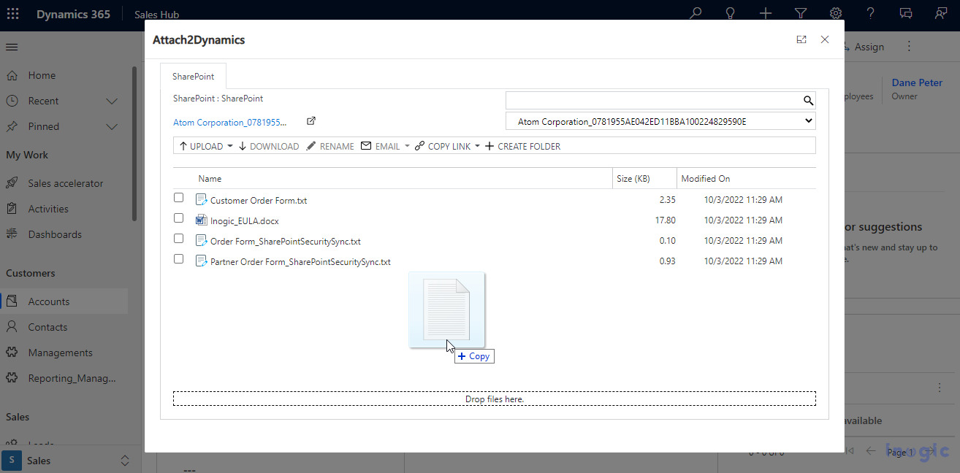Open the Atom Corporation_0781955 link

click(230, 123)
